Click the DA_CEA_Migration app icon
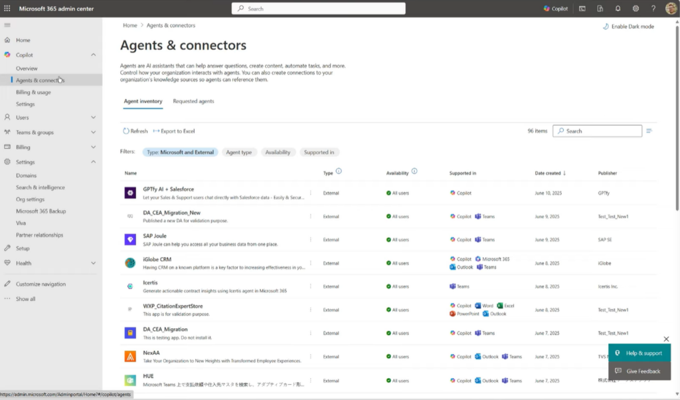680x400 pixels. 130,333
